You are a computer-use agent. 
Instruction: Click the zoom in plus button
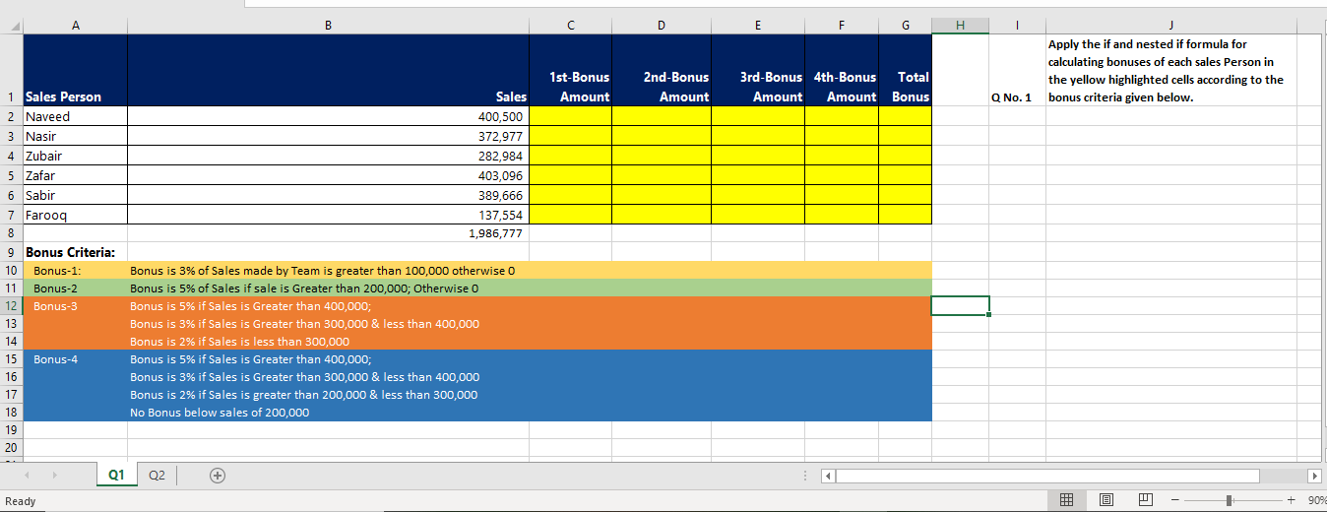point(1291,500)
